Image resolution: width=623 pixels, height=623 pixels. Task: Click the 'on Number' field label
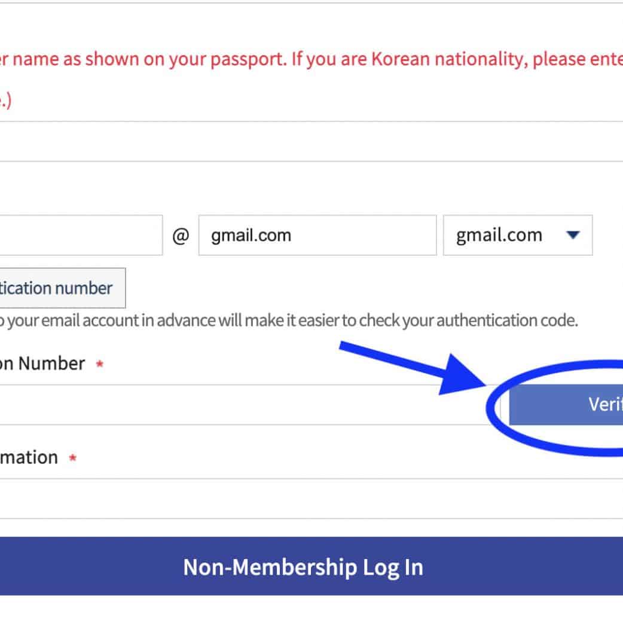[x=42, y=364]
